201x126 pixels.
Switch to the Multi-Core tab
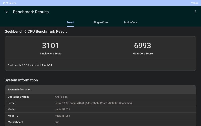[x=130, y=22]
